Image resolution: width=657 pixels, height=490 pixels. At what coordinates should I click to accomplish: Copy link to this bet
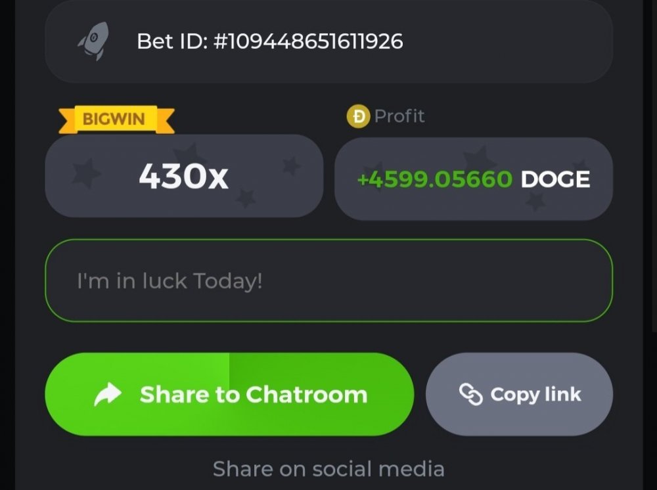[519, 394]
